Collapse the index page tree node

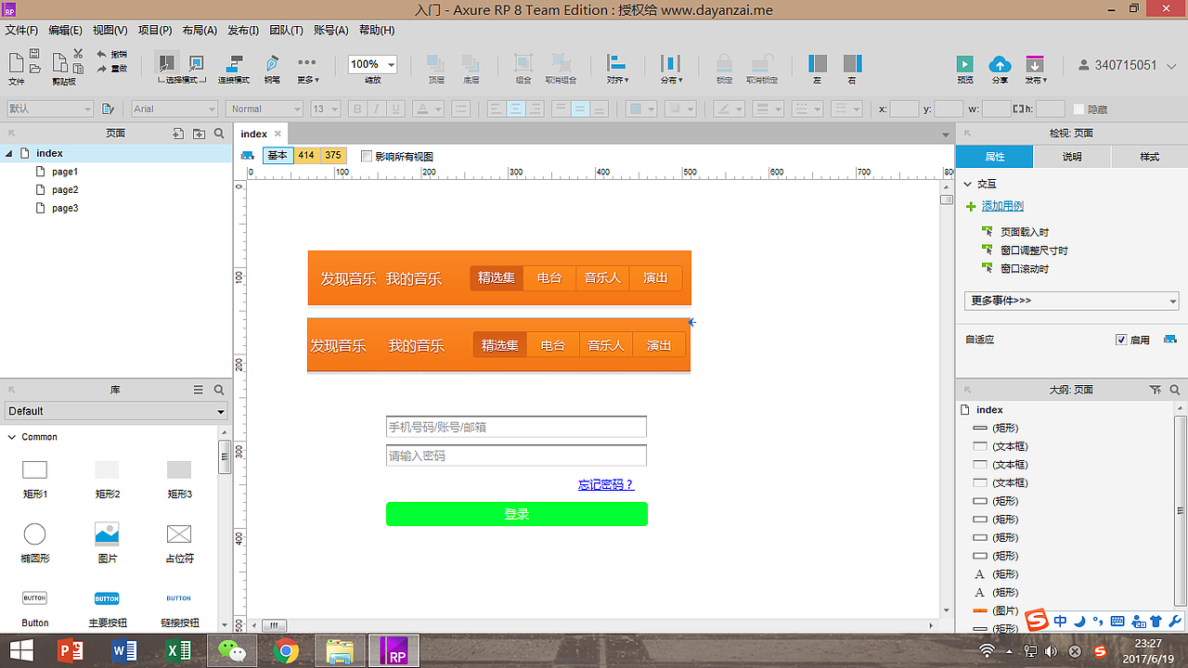click(9, 154)
